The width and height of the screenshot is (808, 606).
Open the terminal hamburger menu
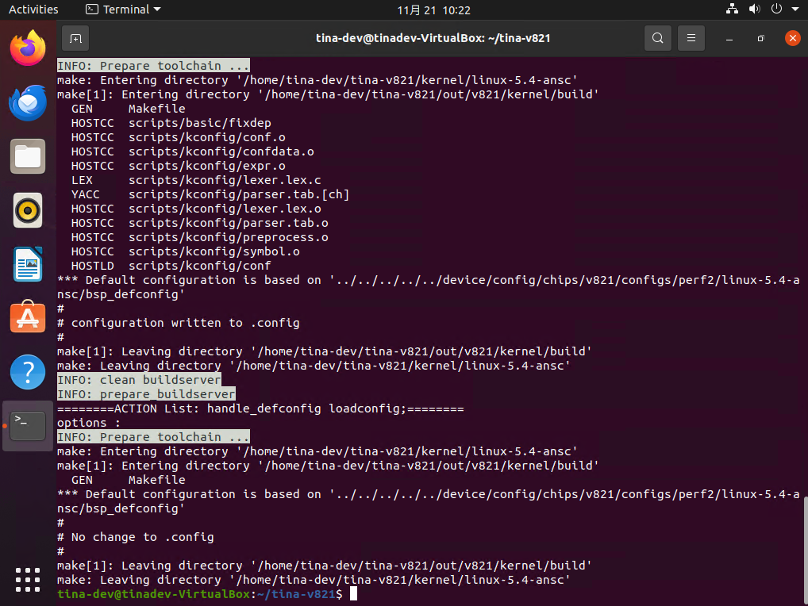coord(691,38)
